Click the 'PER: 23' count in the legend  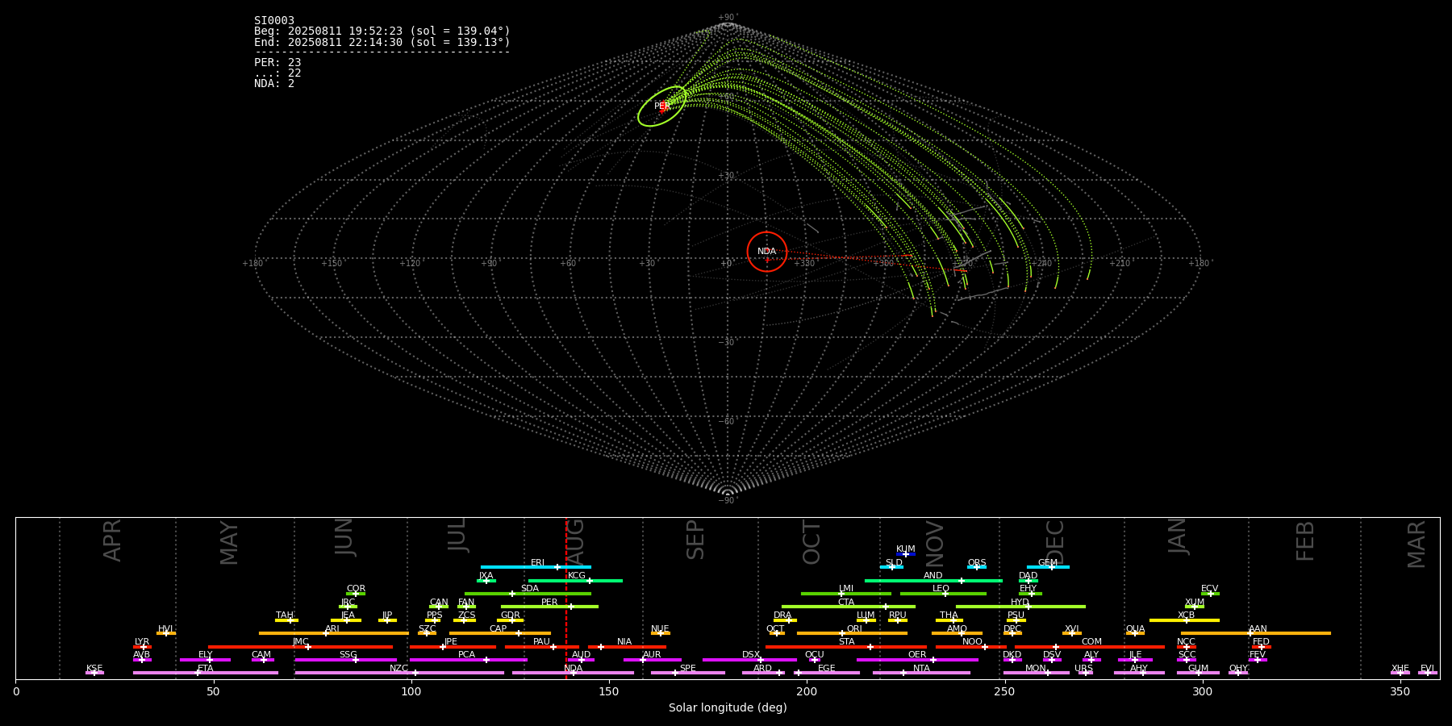coord(277,62)
